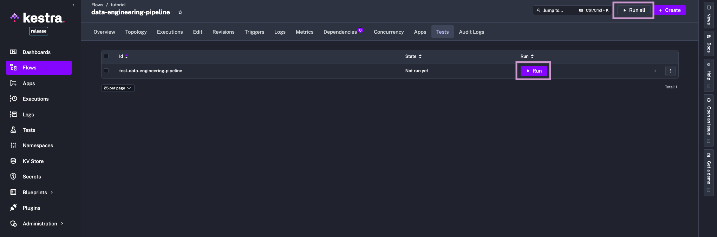Collapse the left sidebar
The width and height of the screenshot is (717, 237).
[x=73, y=5]
